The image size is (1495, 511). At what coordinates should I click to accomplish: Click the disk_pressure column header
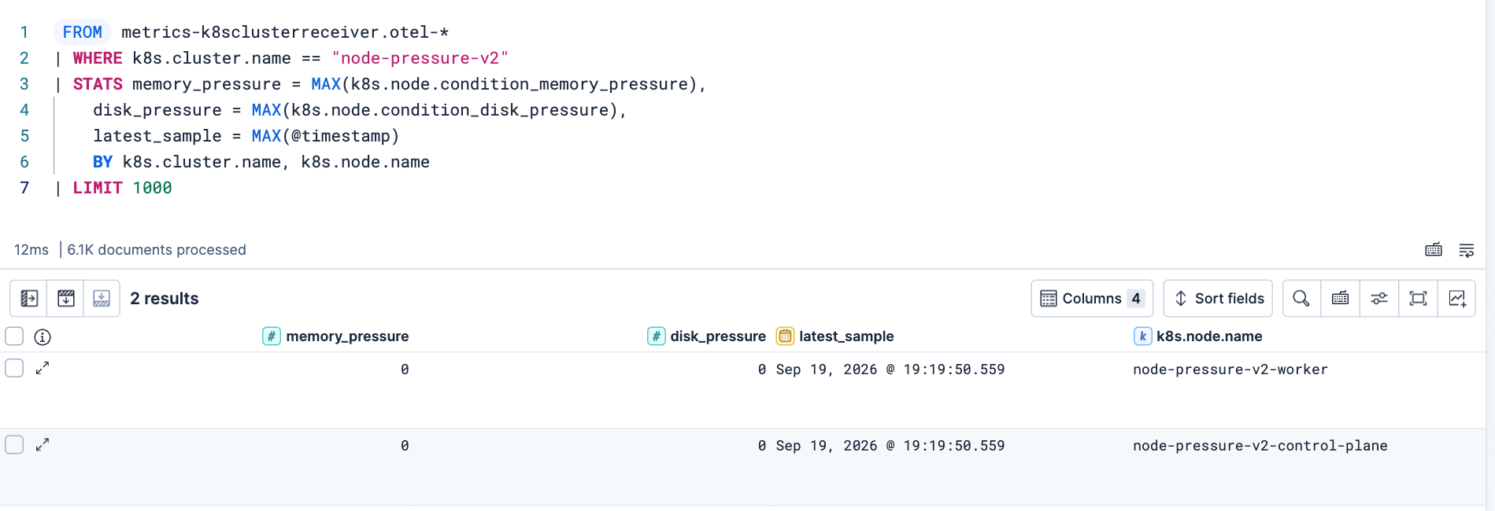718,336
